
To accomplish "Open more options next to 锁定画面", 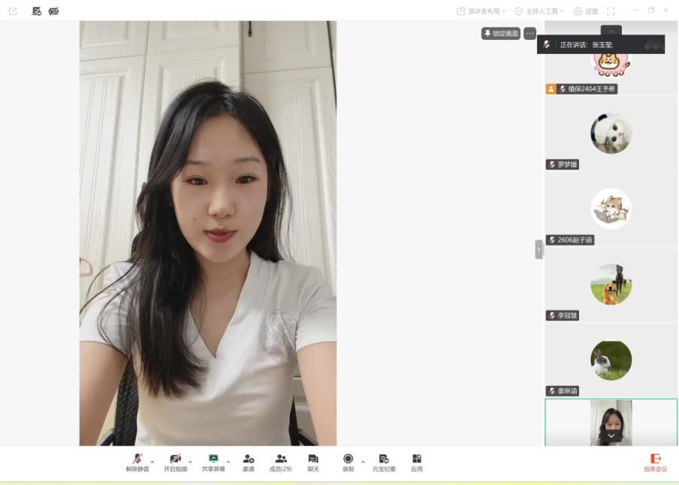I will tap(530, 33).
